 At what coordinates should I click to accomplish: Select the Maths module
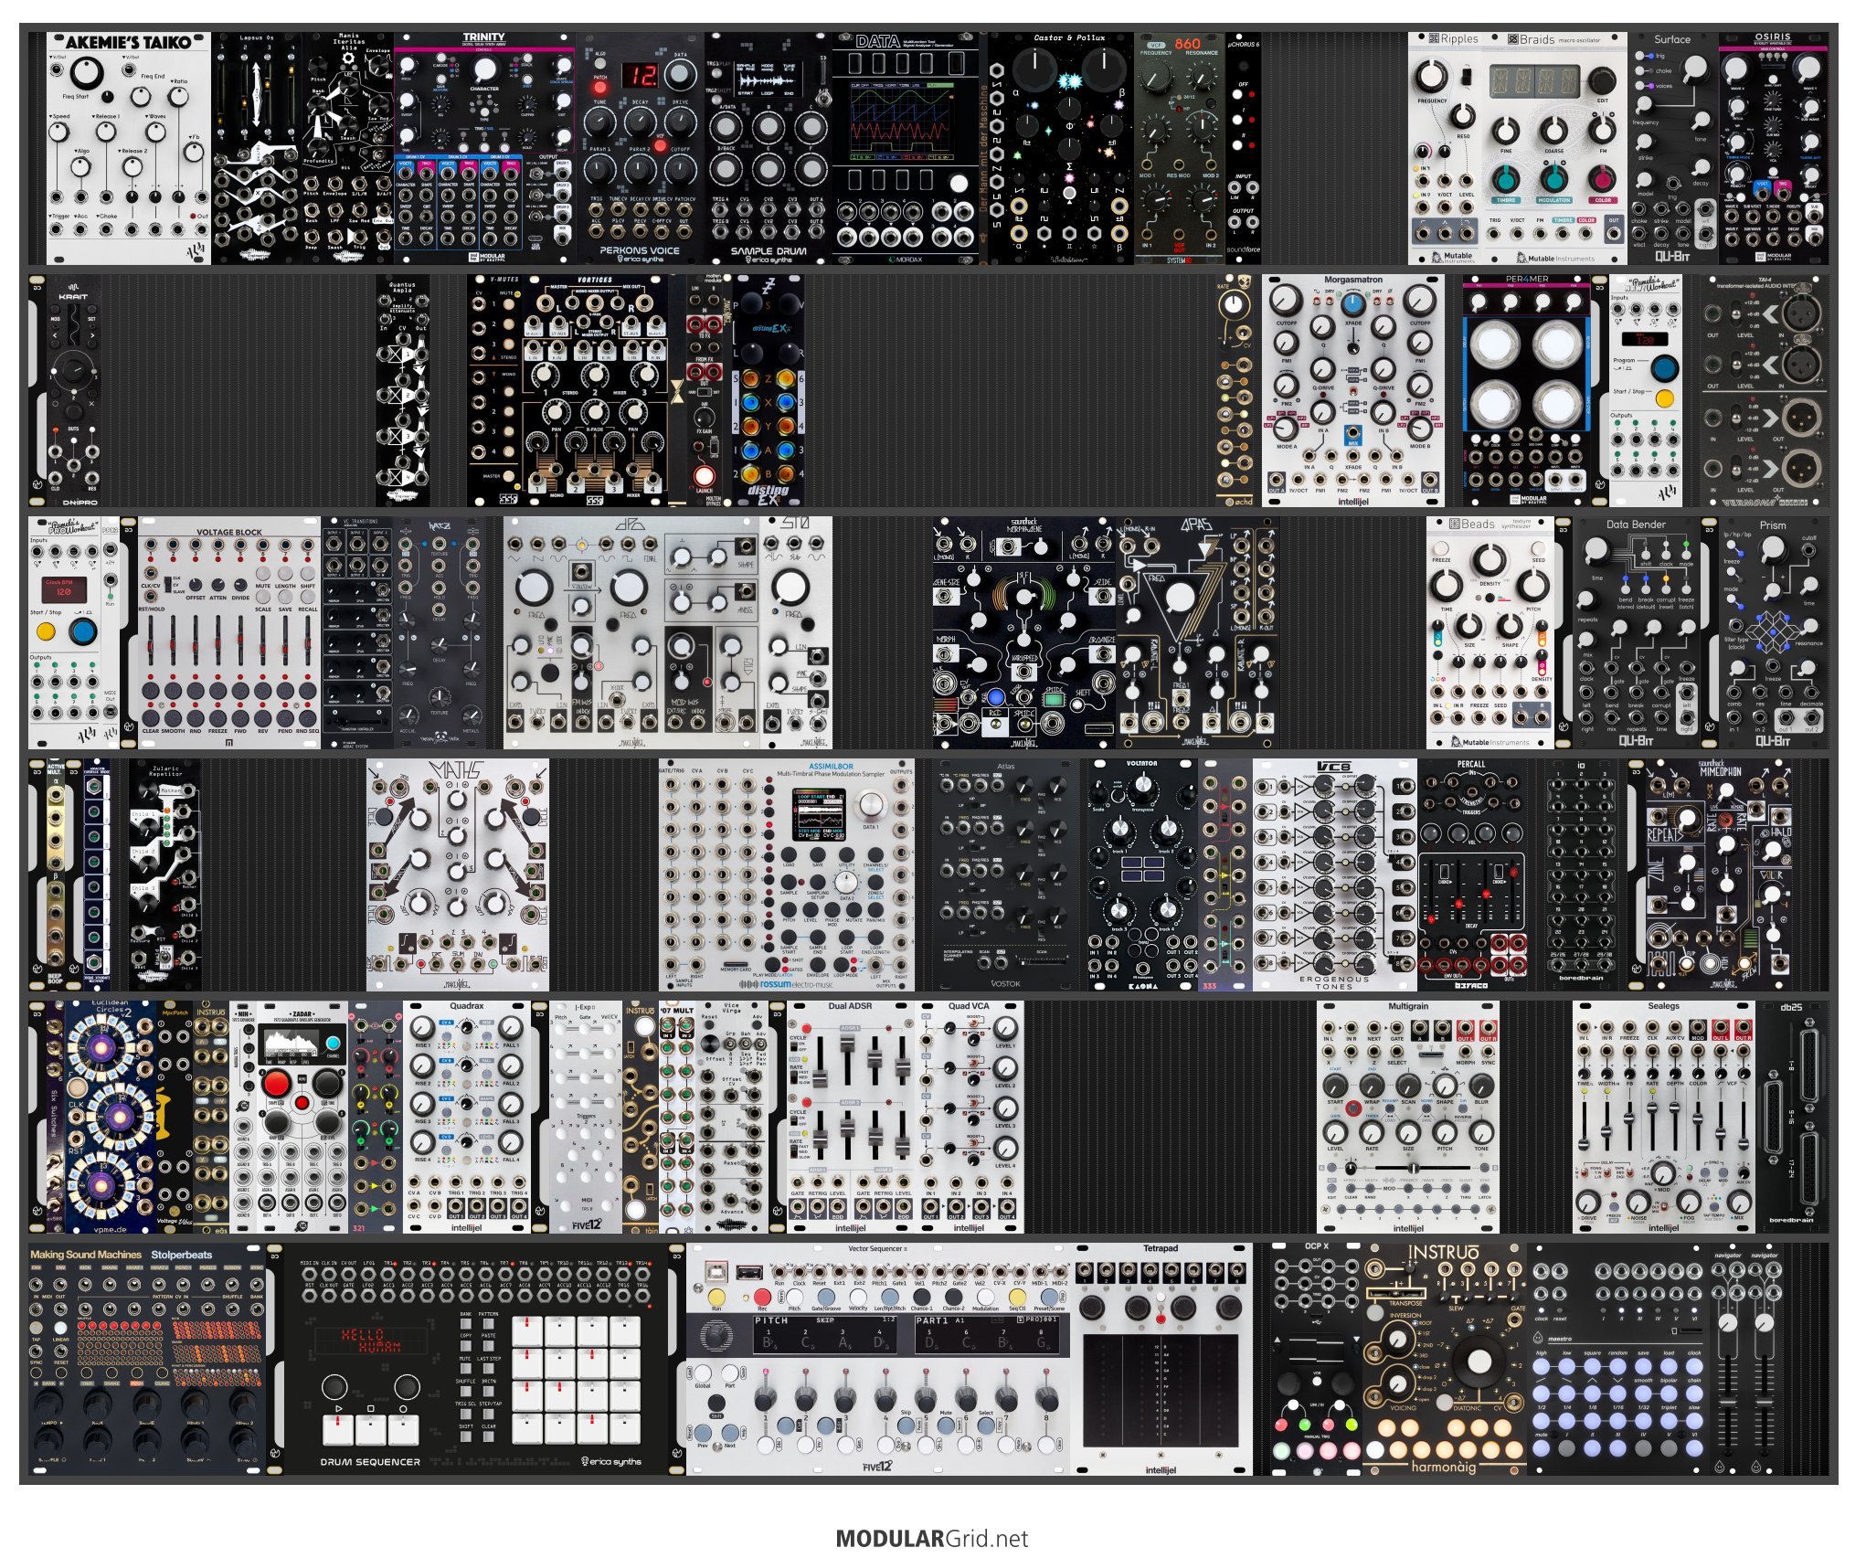pyautogui.click(x=458, y=874)
